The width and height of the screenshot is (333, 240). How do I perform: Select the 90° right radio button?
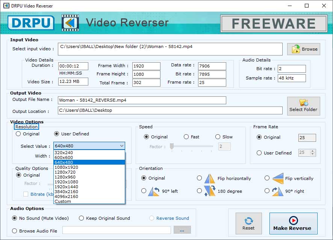pyautogui.click(x=267, y=191)
